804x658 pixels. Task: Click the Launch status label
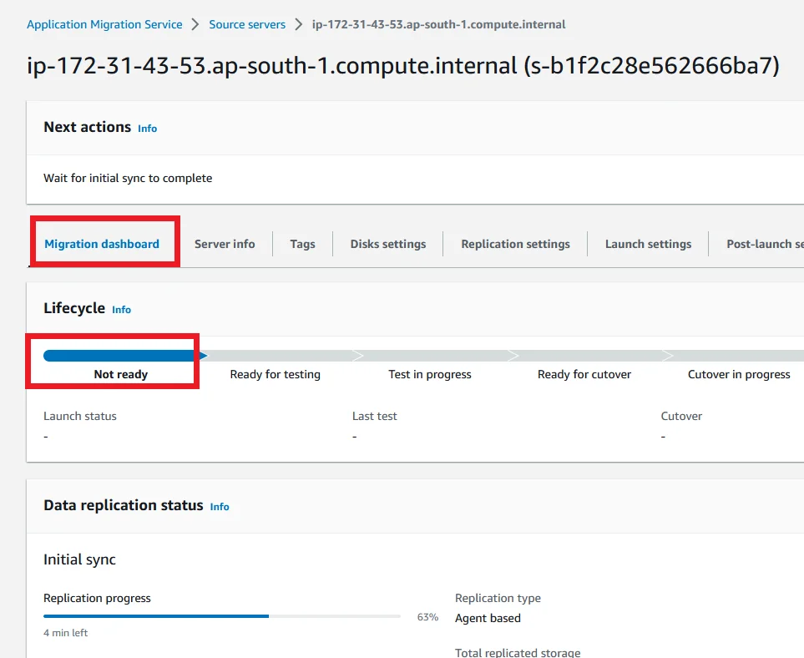click(80, 416)
